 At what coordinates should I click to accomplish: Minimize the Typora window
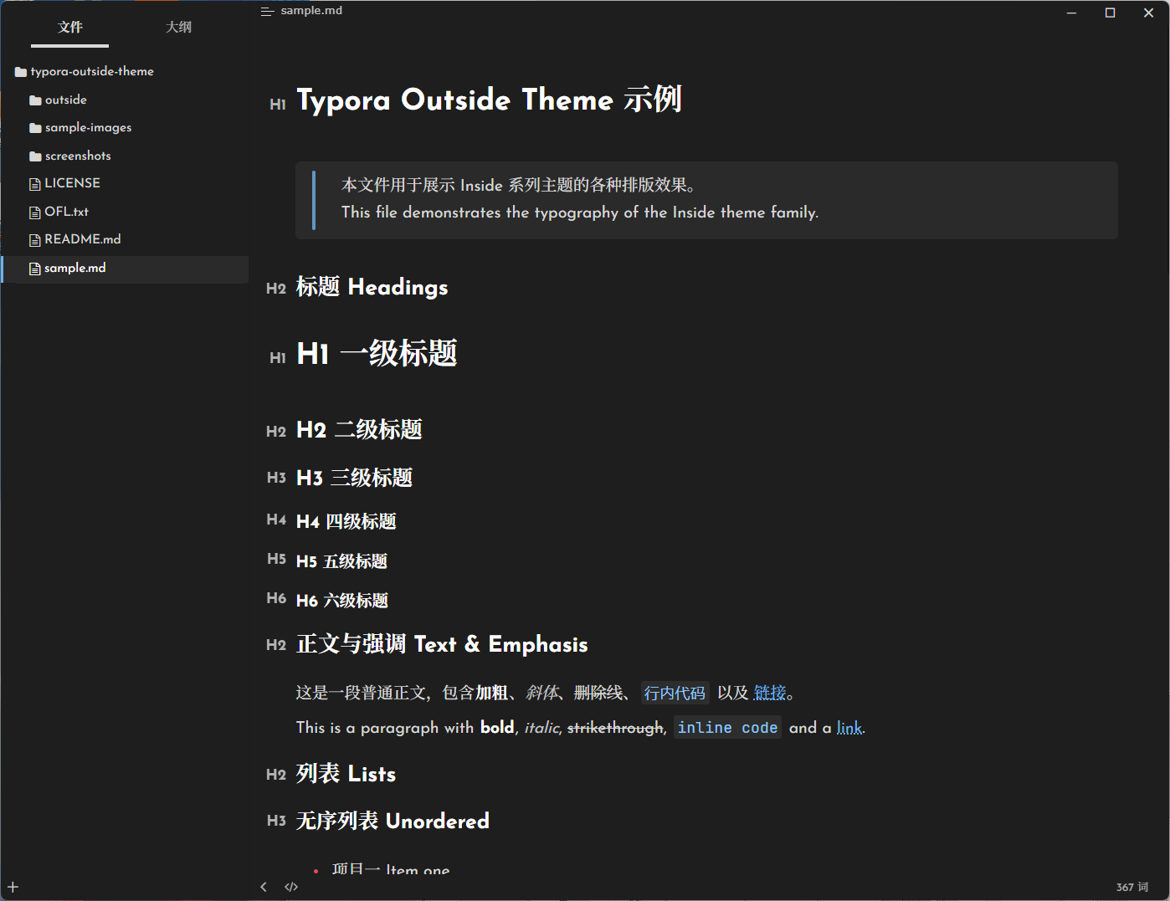[x=1071, y=13]
